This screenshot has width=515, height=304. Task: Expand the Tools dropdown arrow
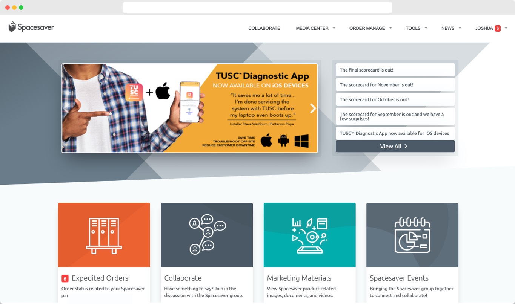[426, 28]
